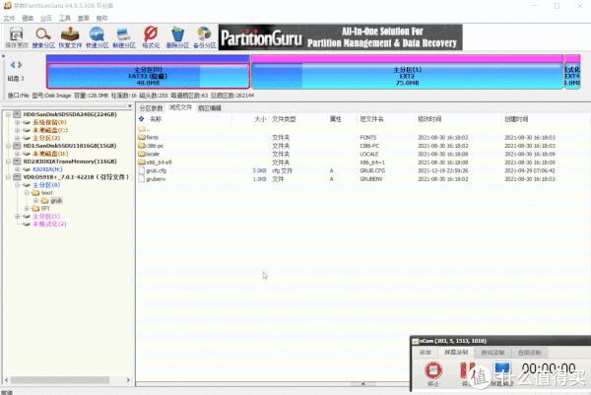Expand the grub folder node in tree
This screenshot has width=591, height=395.
[x=35, y=201]
